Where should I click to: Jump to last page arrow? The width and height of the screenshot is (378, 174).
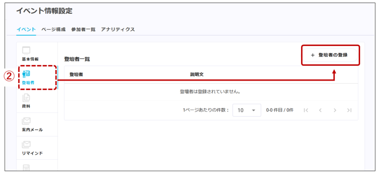tap(349, 110)
